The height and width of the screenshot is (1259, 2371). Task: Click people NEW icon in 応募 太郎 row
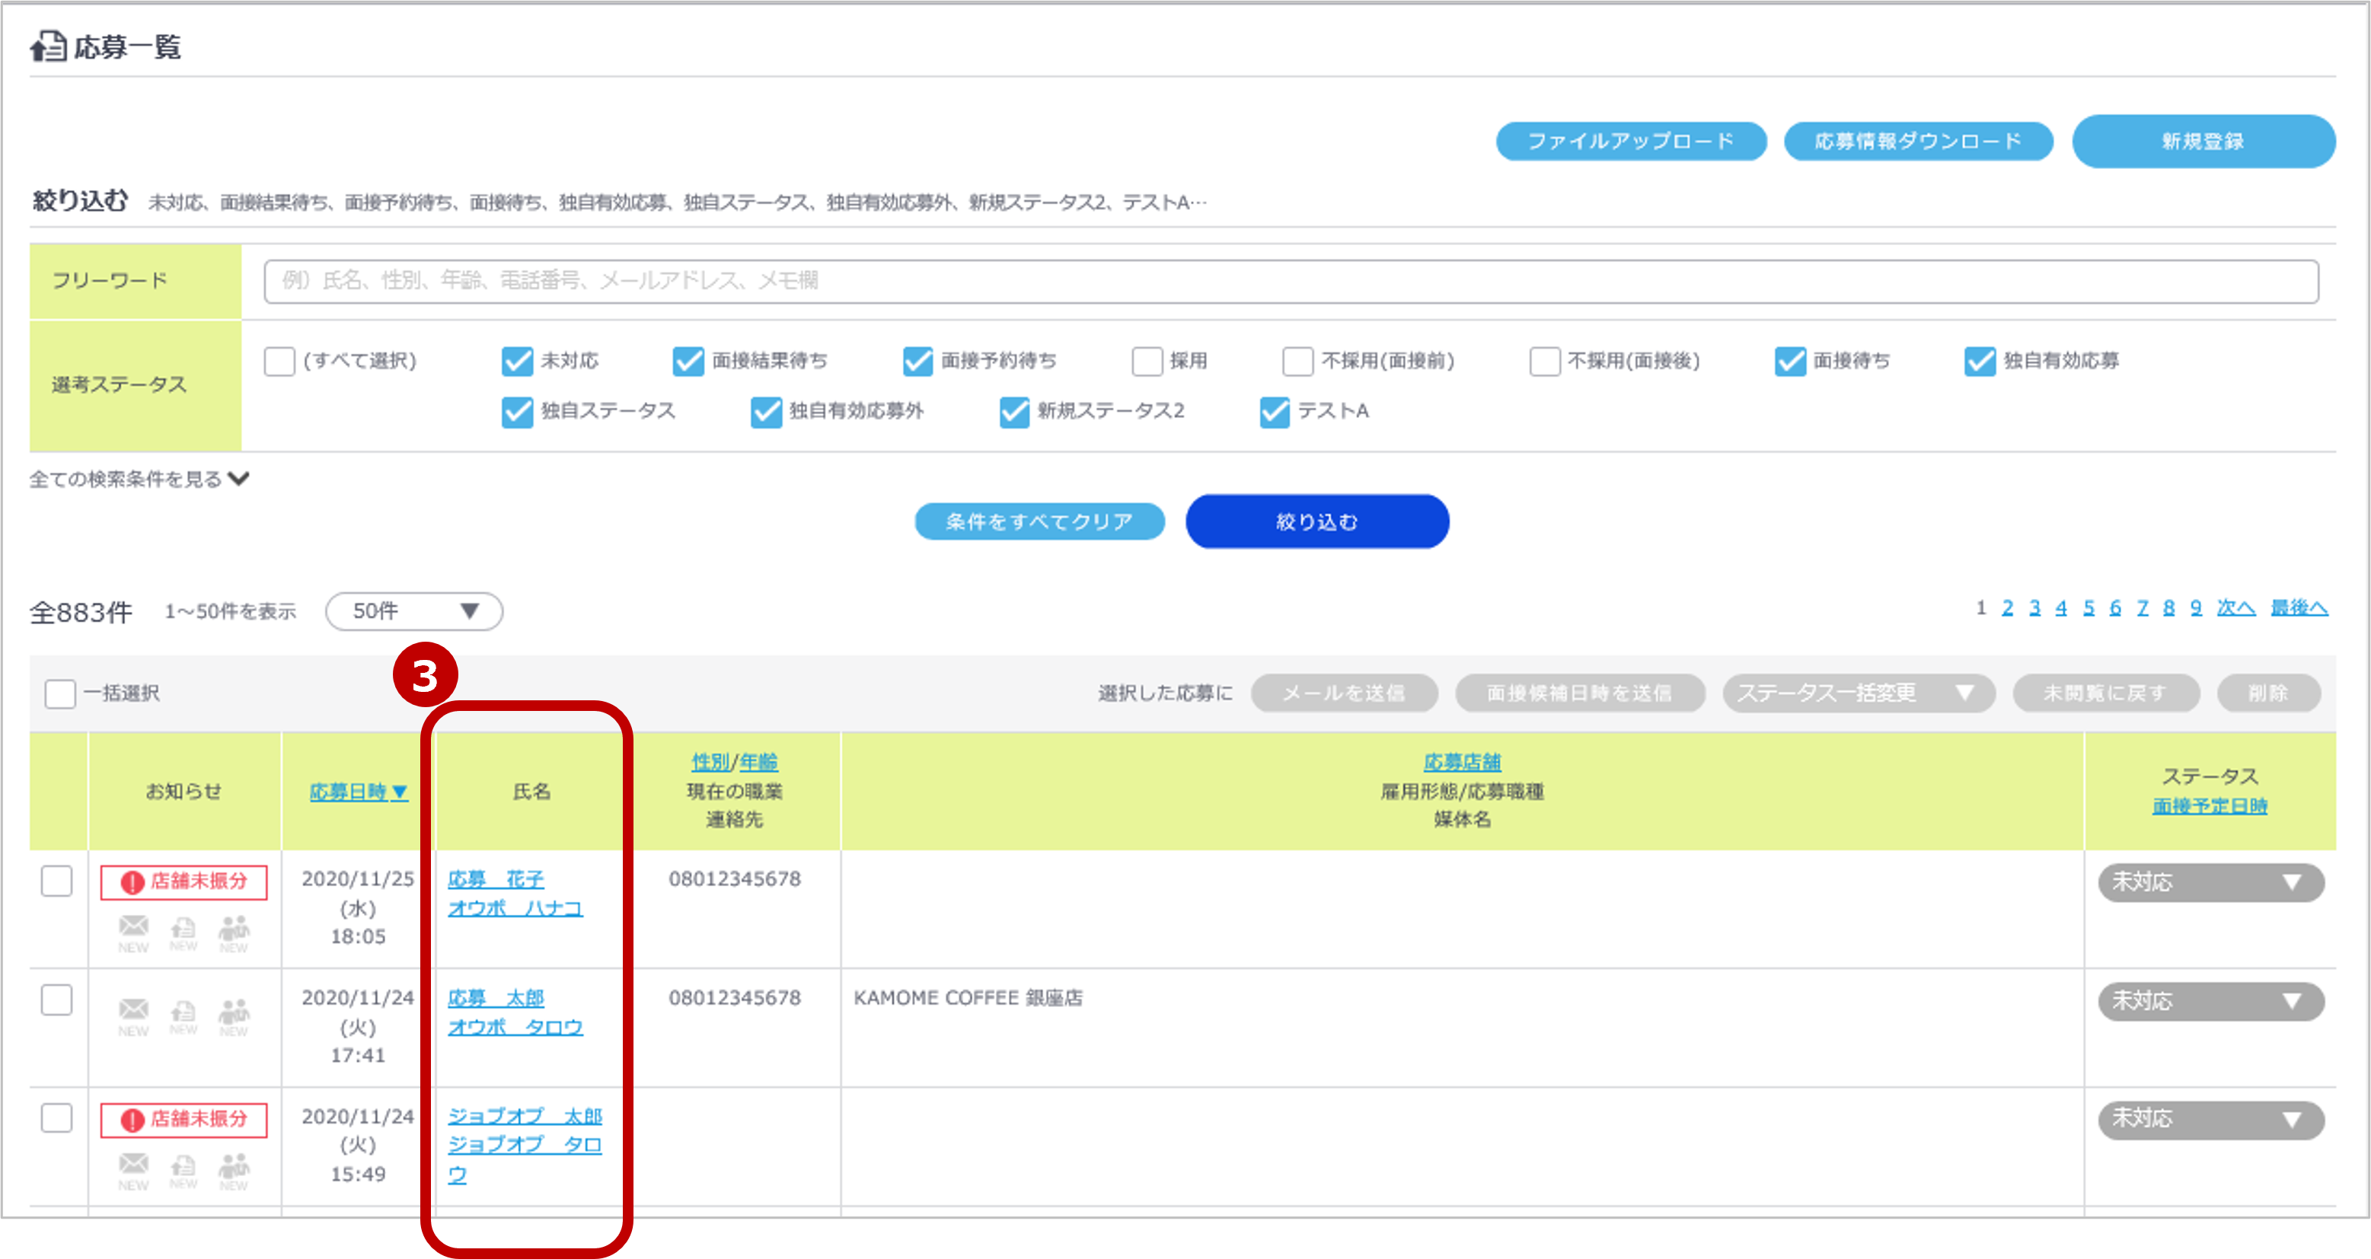coord(234,1012)
